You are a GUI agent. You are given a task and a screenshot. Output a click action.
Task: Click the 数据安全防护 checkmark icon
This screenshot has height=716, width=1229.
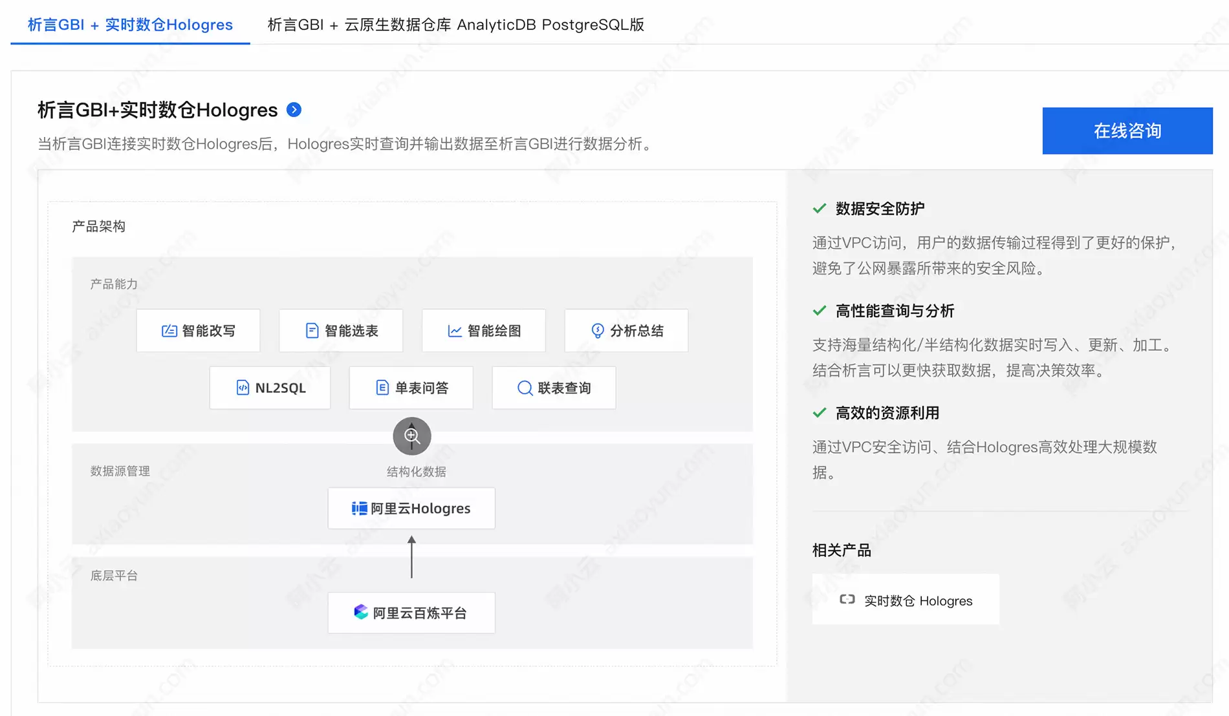pos(820,208)
